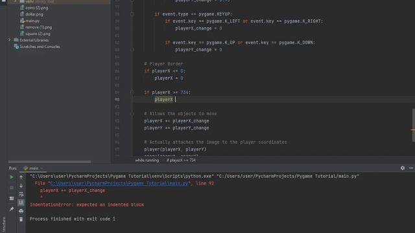
Task: Click the Up the Stack Trace arrow
Action: (21, 177)
